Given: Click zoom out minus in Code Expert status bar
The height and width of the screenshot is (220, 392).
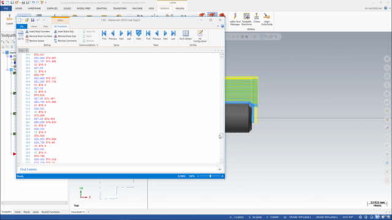Looking at the screenshot, I should (198, 176).
